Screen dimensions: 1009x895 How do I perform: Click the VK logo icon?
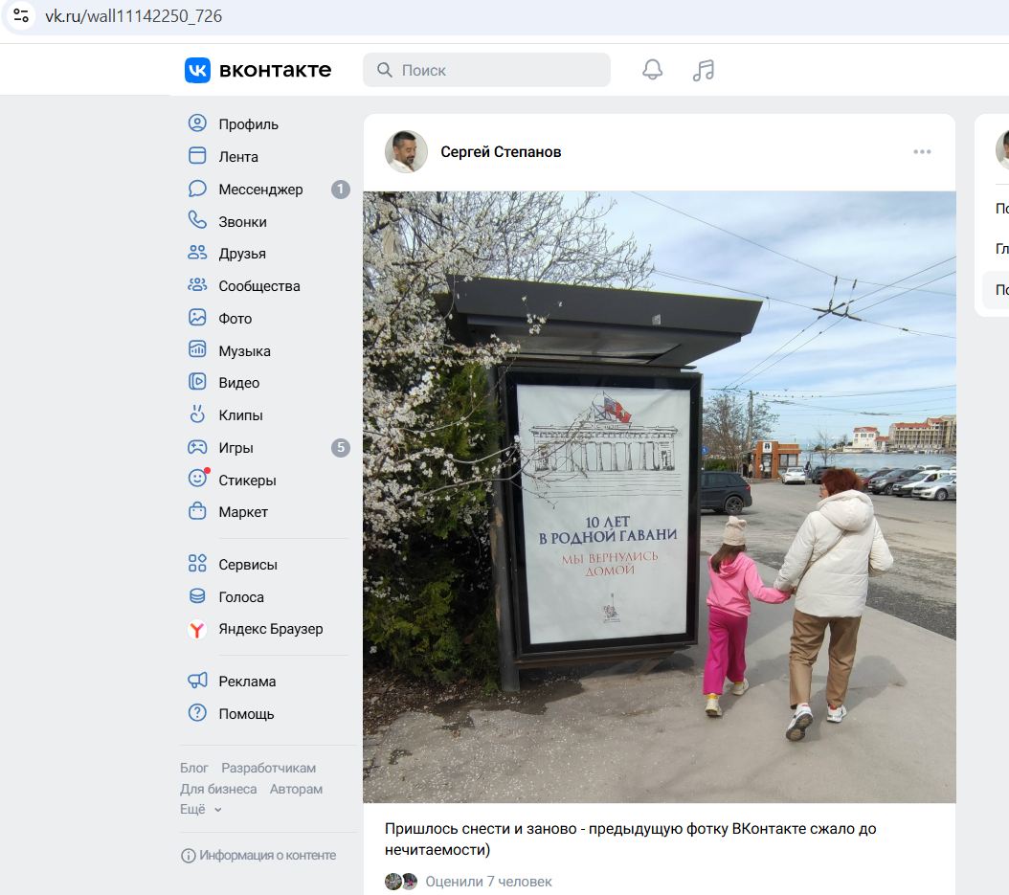(x=197, y=70)
